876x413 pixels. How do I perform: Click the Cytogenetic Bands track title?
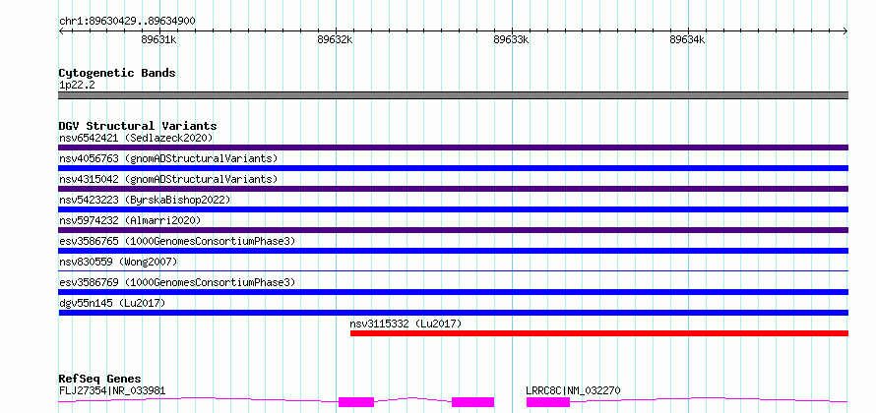pyautogui.click(x=117, y=73)
